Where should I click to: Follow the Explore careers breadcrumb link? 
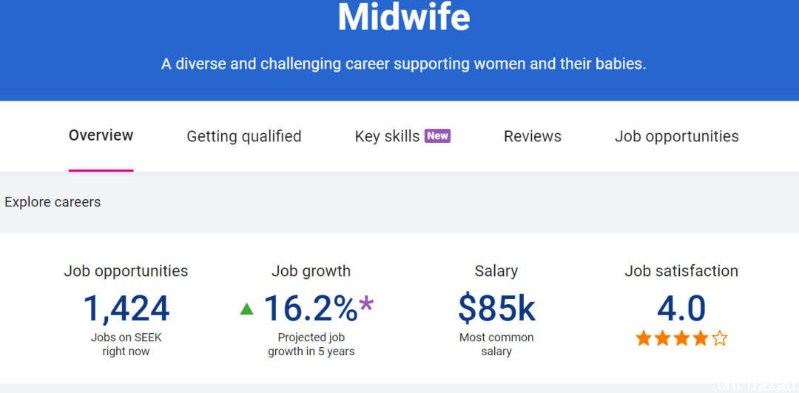click(x=53, y=202)
